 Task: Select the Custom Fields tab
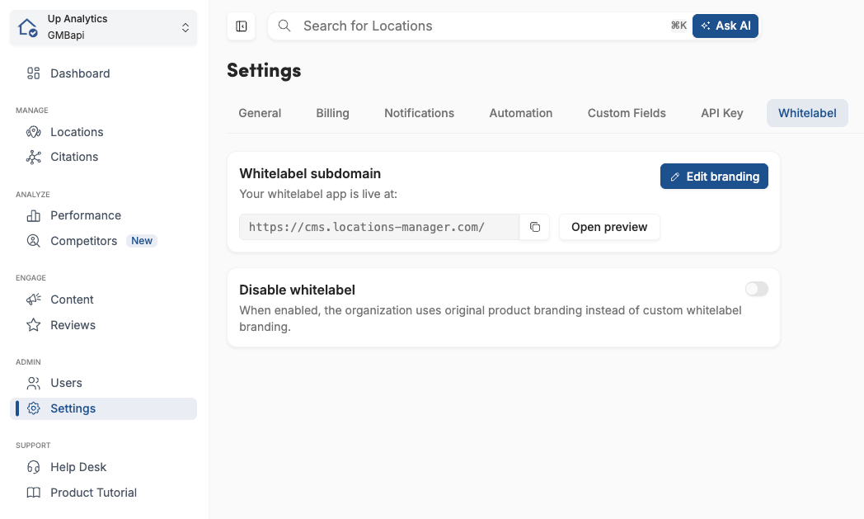coord(627,113)
